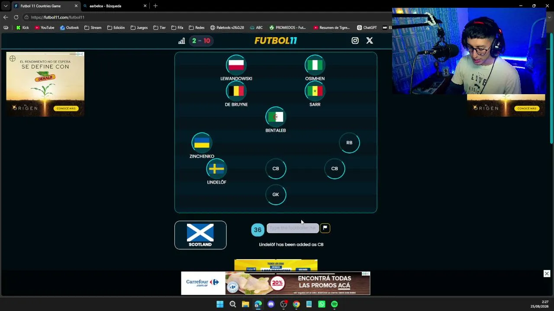Image resolution: width=554 pixels, height=311 pixels.
Task: Click the 2 - 10 score indicator
Action: click(201, 41)
